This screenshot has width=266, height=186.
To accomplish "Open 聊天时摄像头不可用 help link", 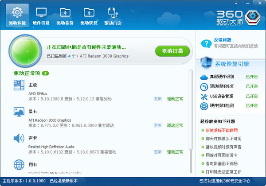I will tap(223, 139).
